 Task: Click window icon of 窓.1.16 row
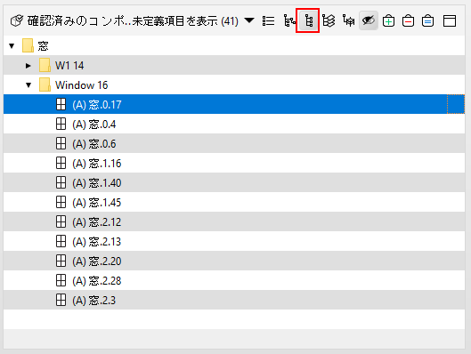(61, 163)
